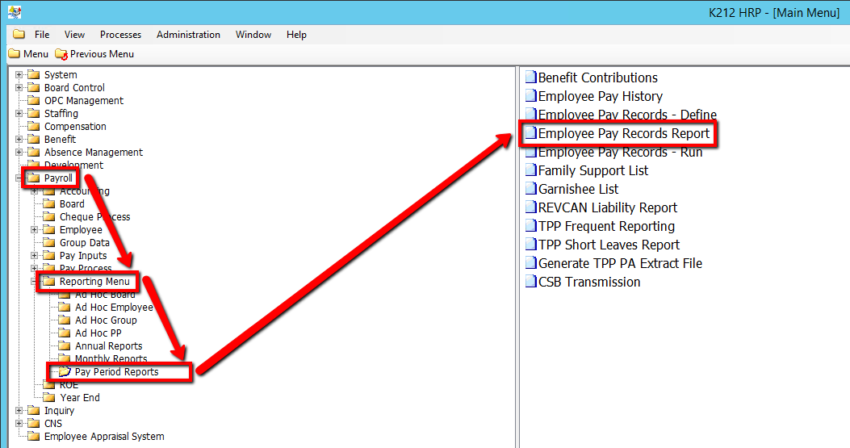Expand the Absence Management tree node
850x448 pixels.
click(x=19, y=153)
